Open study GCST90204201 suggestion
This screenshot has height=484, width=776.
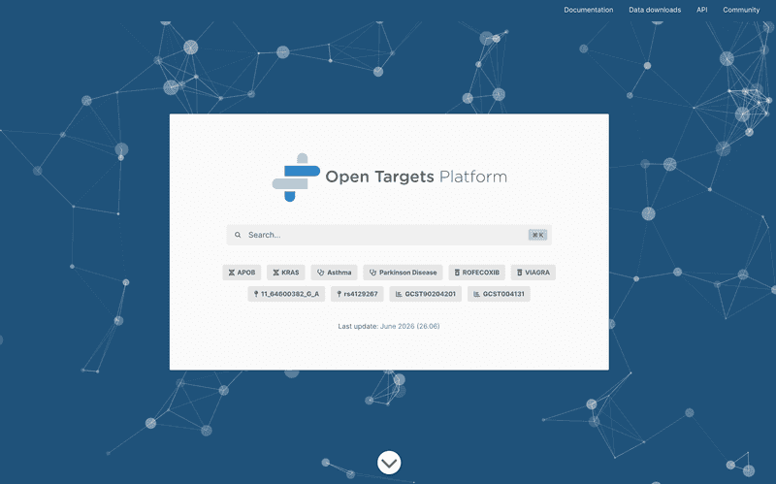(x=426, y=294)
